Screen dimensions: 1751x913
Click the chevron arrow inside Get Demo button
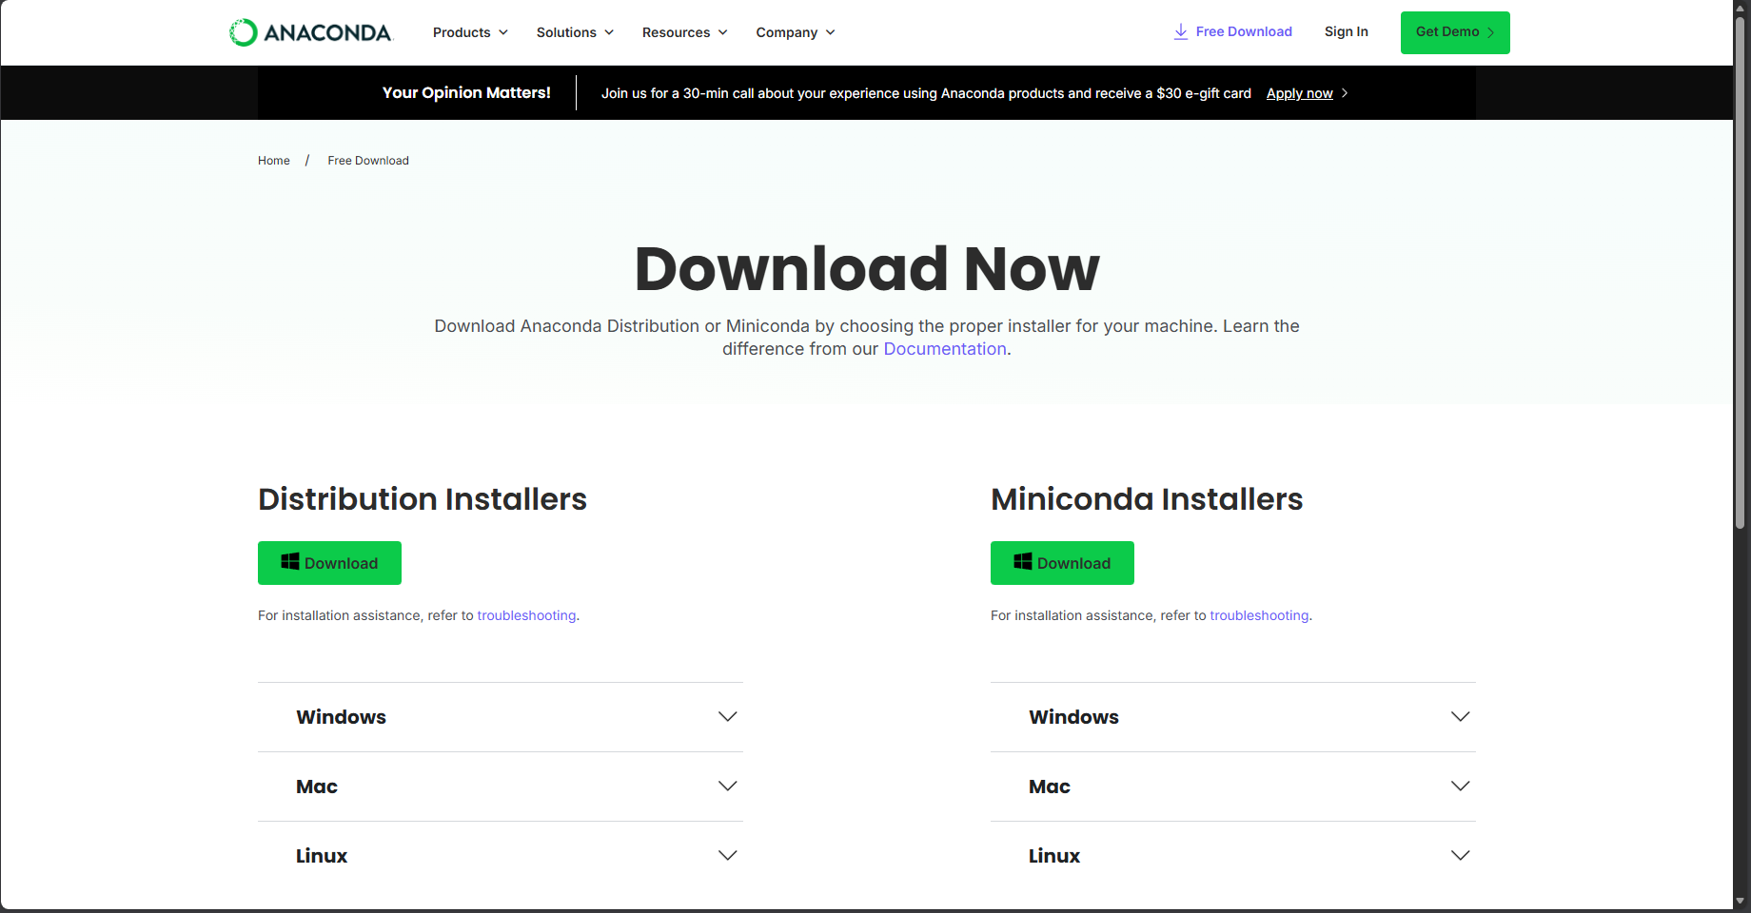1491,32
